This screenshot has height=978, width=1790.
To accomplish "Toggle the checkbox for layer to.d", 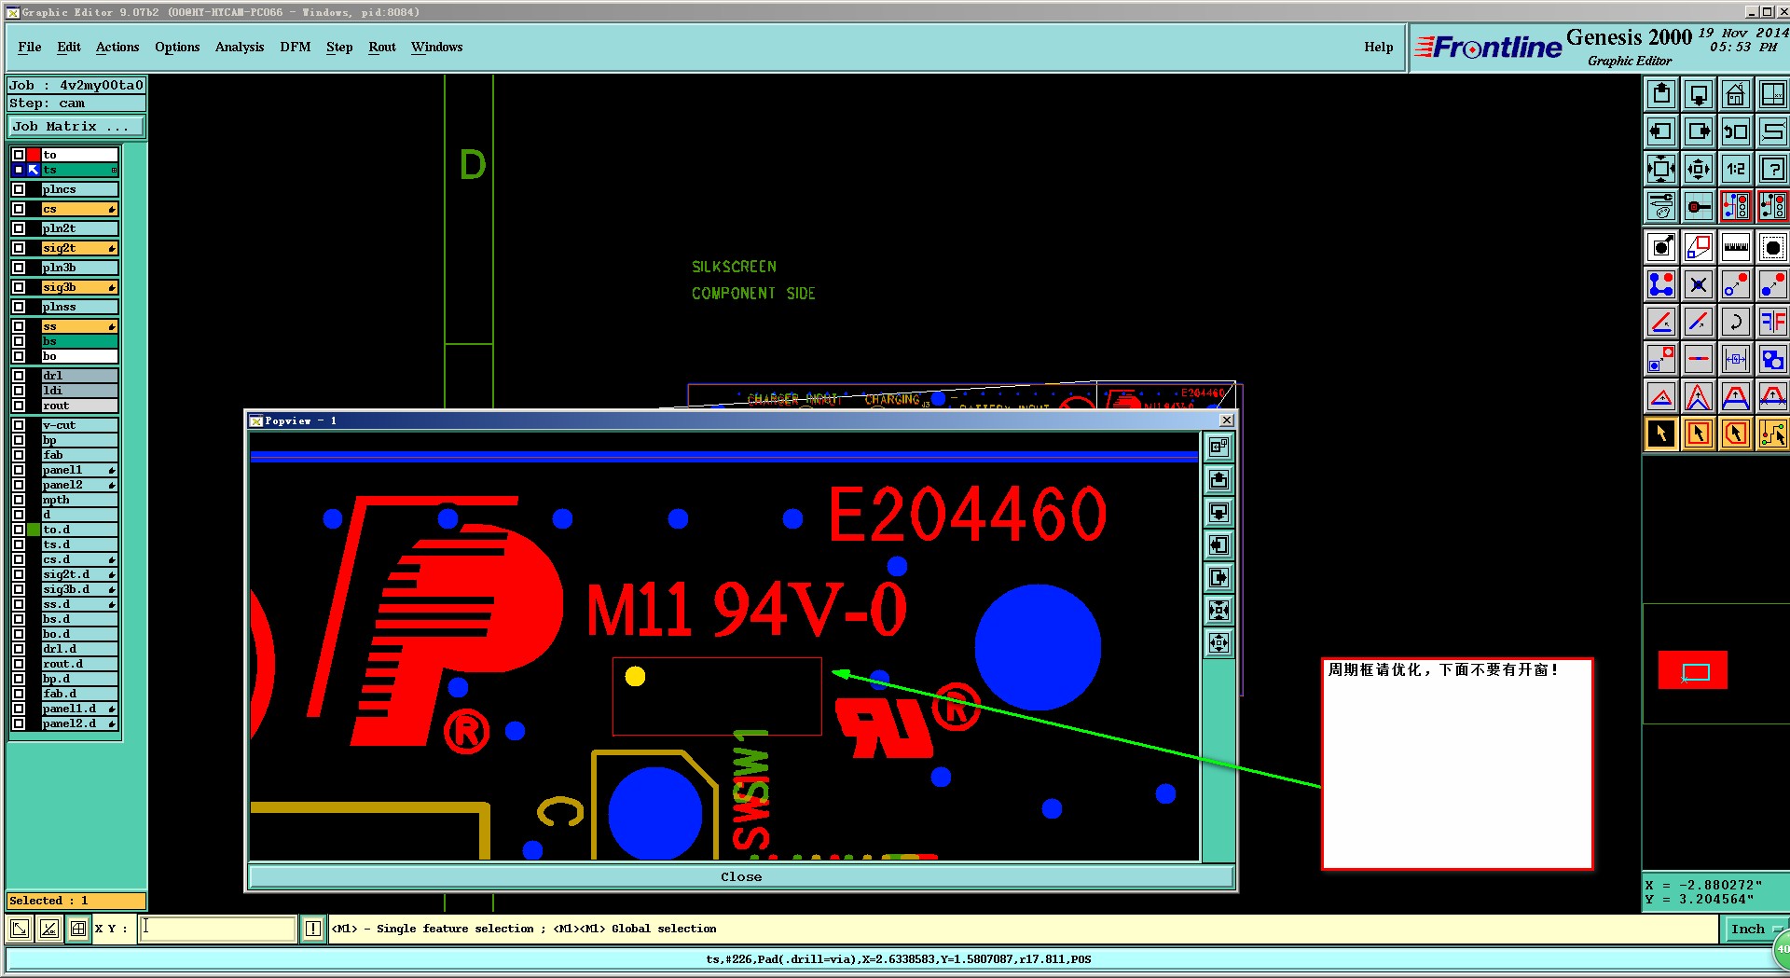I will 19,530.
